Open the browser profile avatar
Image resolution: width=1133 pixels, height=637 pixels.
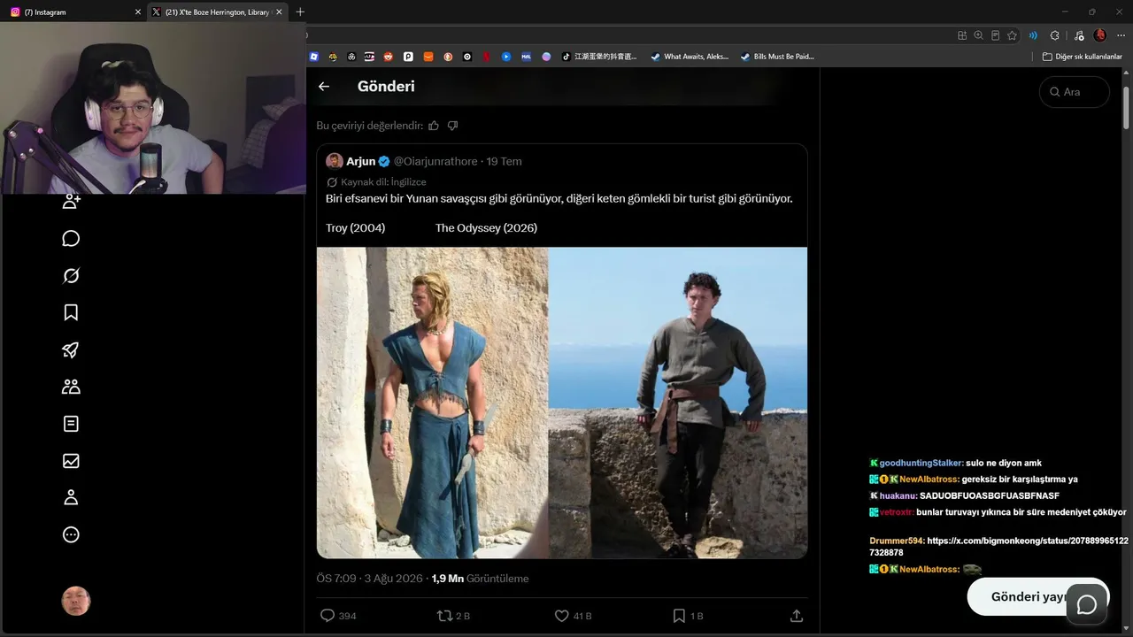[x=1100, y=35]
